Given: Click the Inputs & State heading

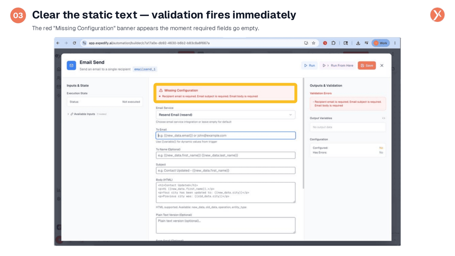Looking at the screenshot, I should [x=78, y=85].
